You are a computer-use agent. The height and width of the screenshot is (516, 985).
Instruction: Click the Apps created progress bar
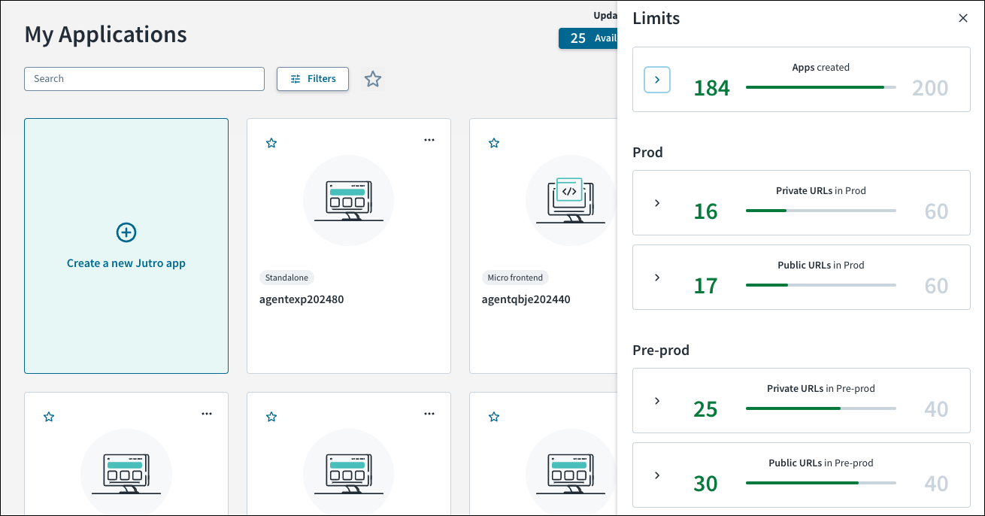pyautogui.click(x=821, y=87)
